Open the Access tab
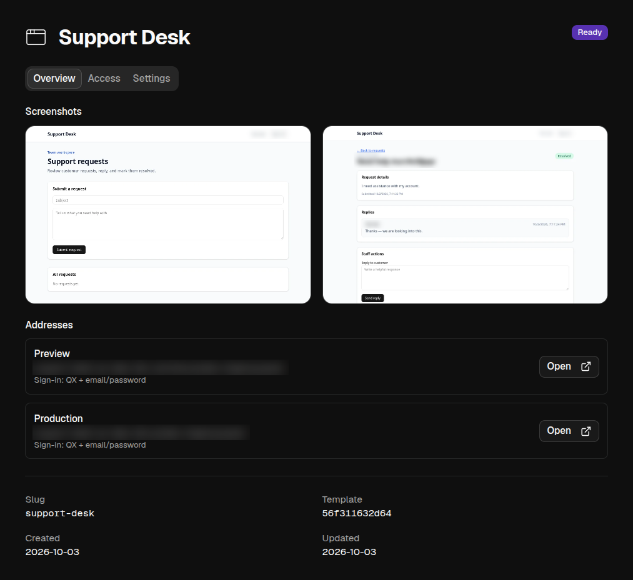Image resolution: width=633 pixels, height=580 pixels. tap(104, 78)
